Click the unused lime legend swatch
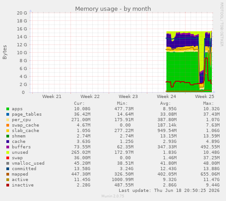Screen dimensions: 226x201 (x=8, y=152)
